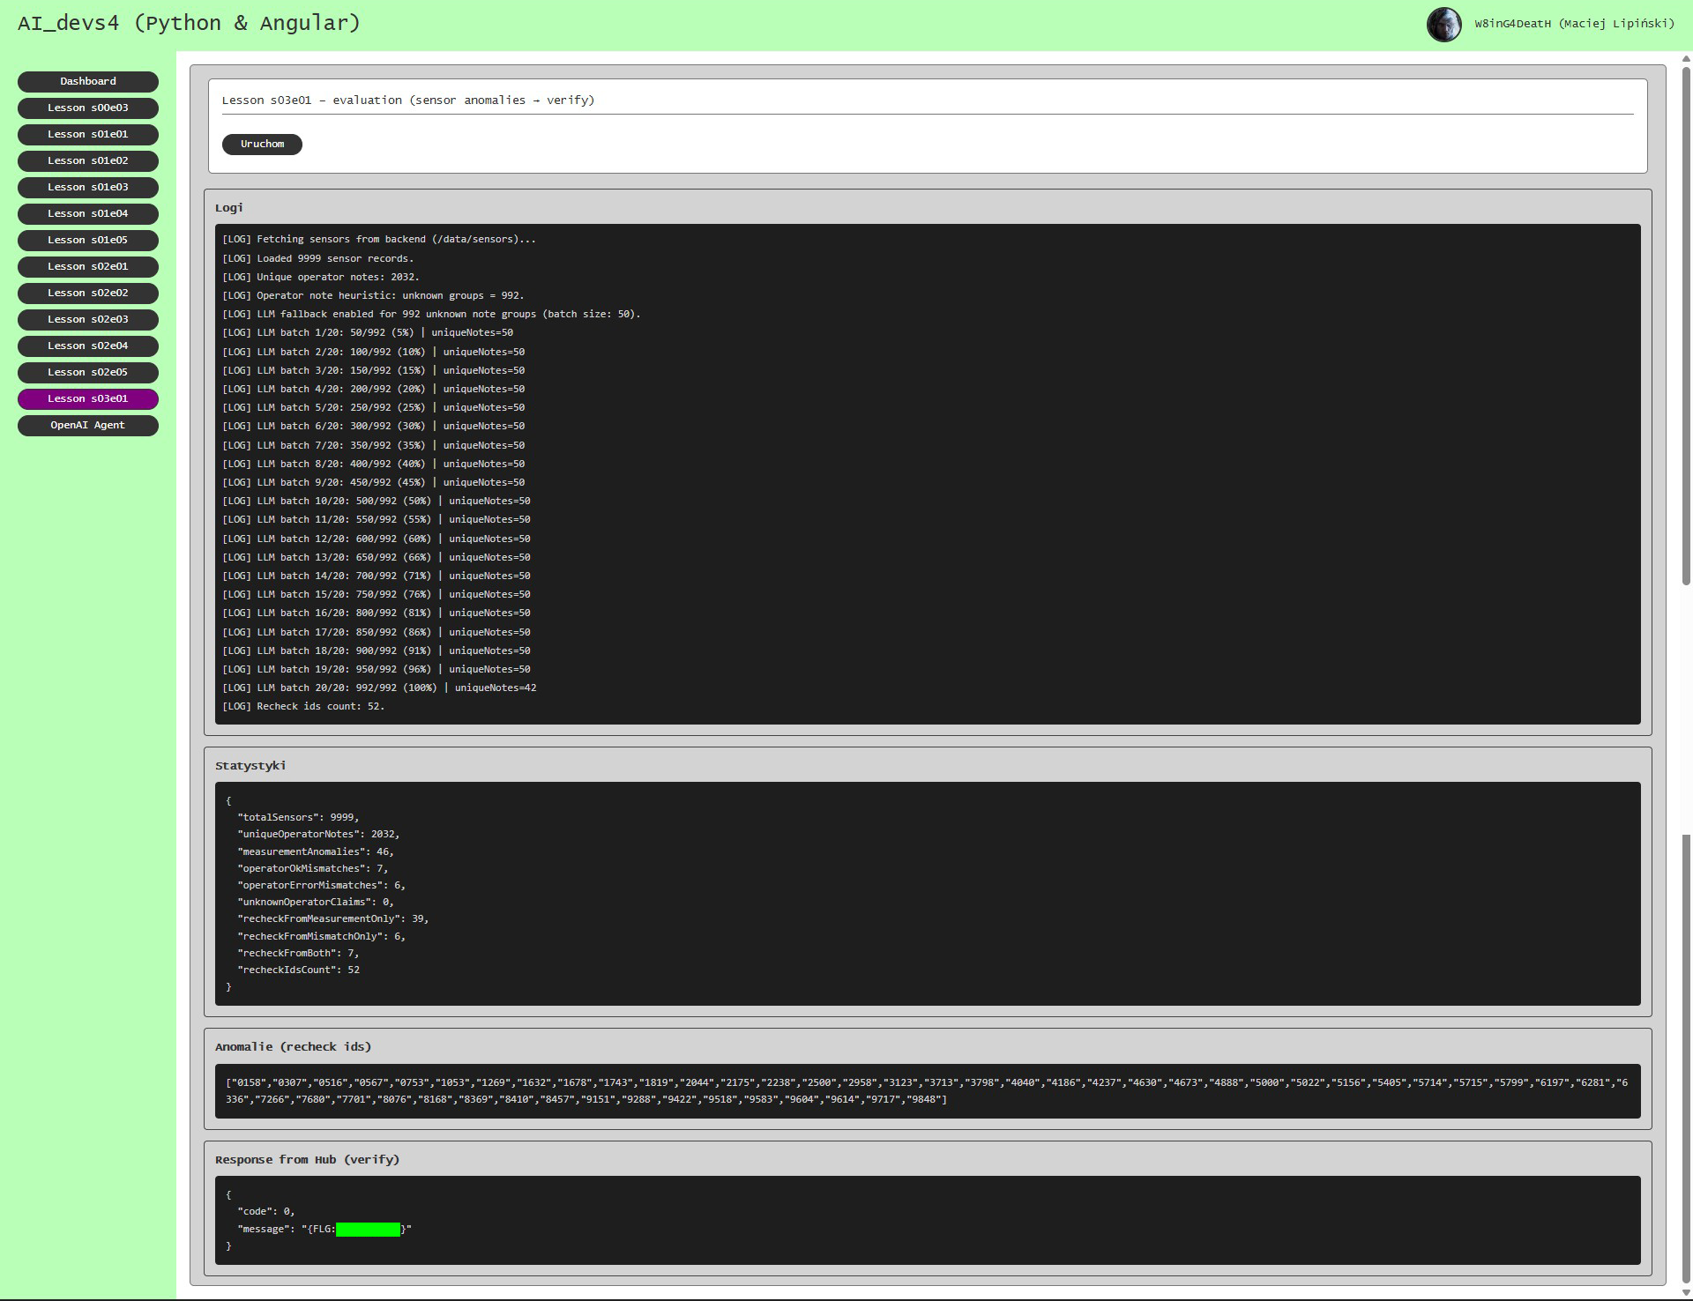The height and width of the screenshot is (1301, 1693).
Task: Click the user avatar picture
Action: [1443, 25]
